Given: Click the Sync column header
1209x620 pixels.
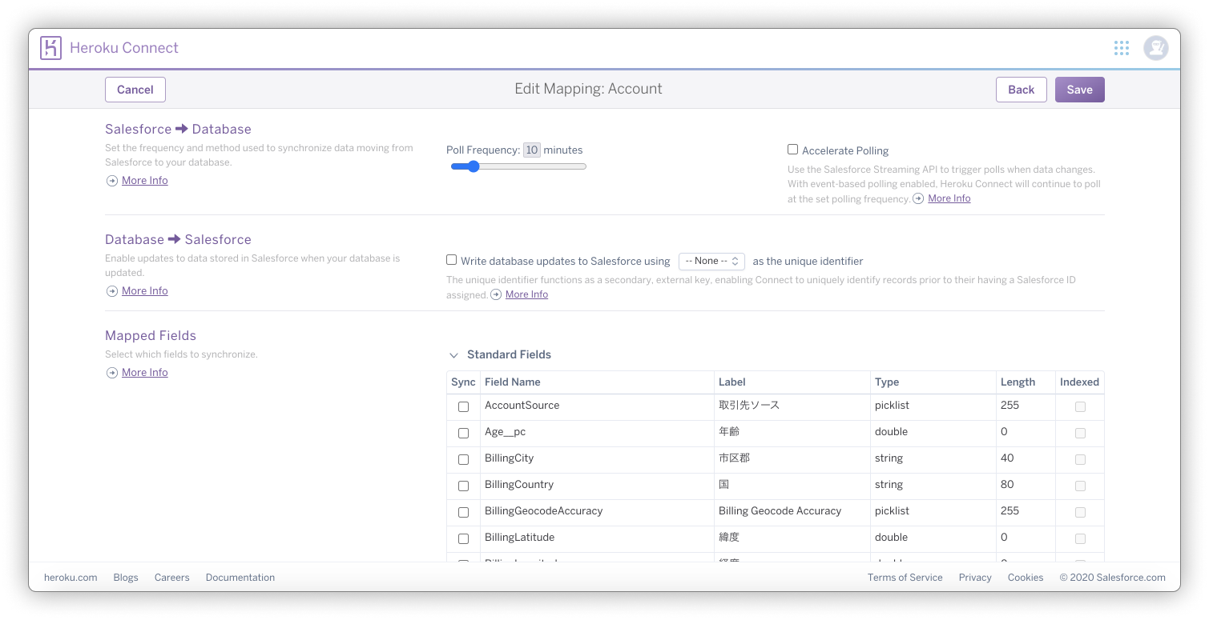Looking at the screenshot, I should coord(463,382).
